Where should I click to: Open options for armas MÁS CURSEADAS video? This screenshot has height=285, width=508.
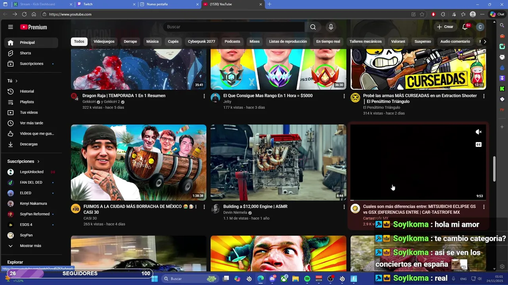pyautogui.click(x=484, y=96)
